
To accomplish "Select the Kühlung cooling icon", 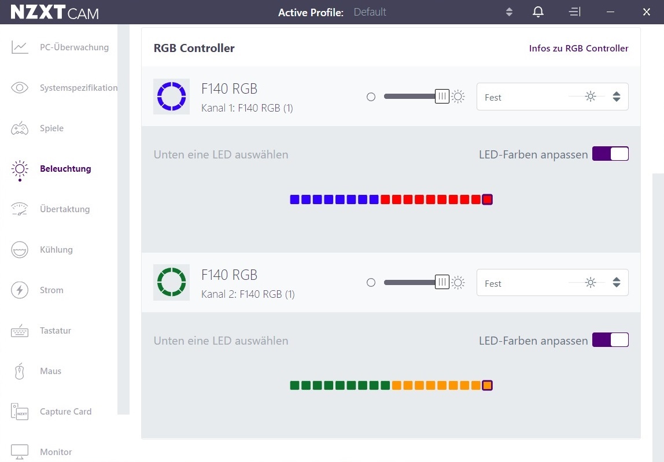I will [x=20, y=250].
